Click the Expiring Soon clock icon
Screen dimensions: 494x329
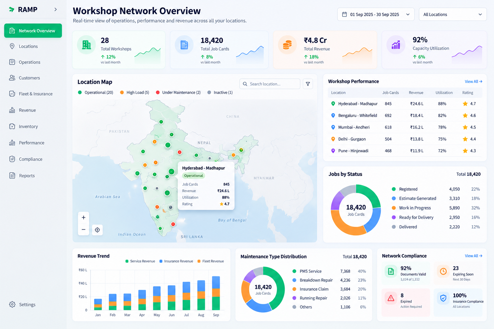click(x=443, y=271)
